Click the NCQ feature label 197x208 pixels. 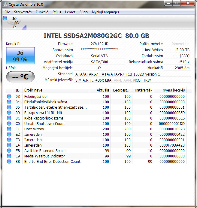pos(137,80)
